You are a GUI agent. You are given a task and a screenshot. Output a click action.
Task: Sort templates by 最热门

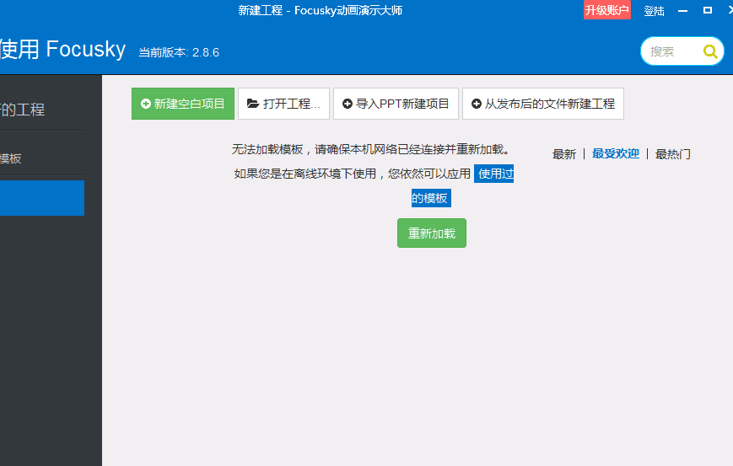tap(673, 154)
